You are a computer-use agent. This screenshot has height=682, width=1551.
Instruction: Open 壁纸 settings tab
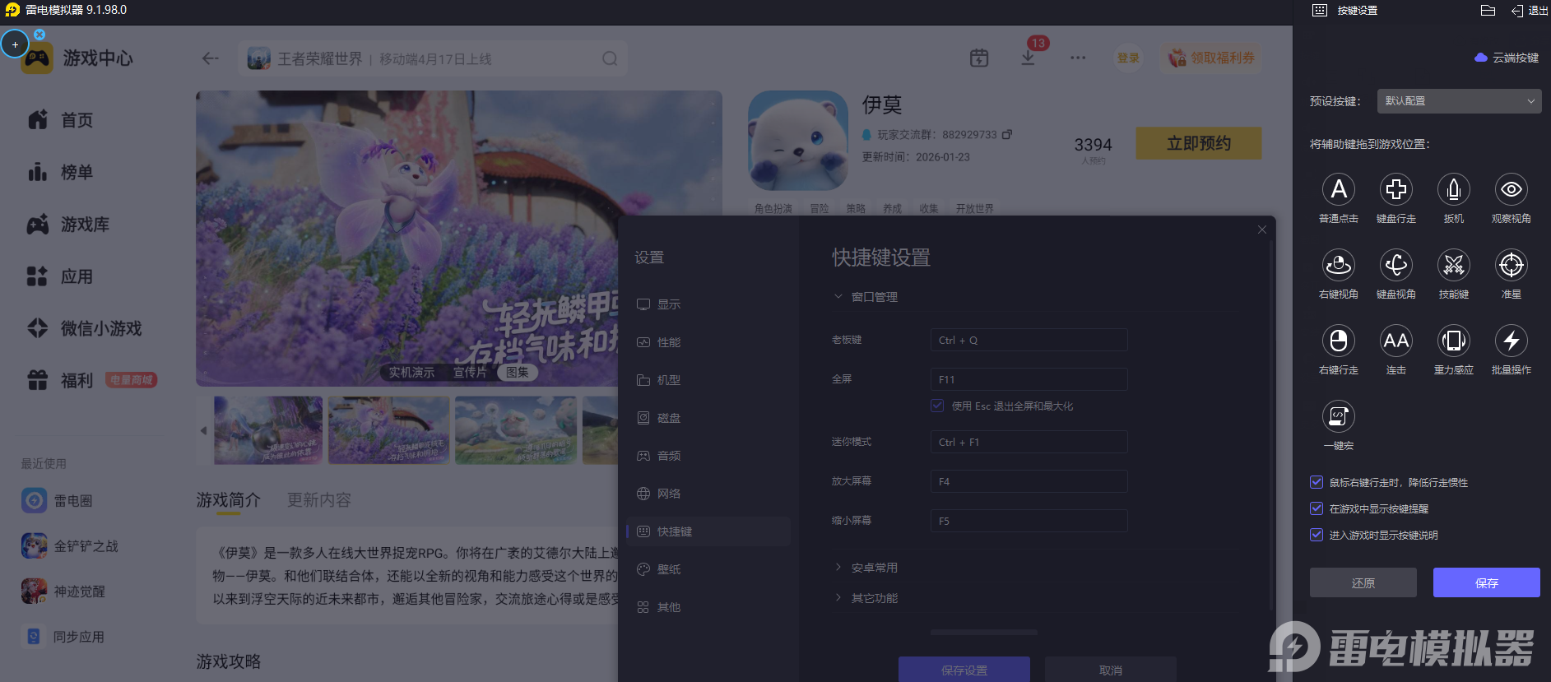click(x=708, y=569)
